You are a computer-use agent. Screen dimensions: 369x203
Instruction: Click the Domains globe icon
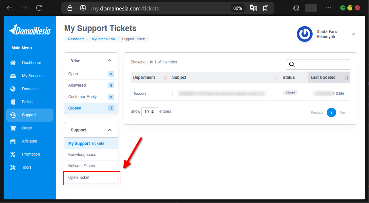pos(13,89)
